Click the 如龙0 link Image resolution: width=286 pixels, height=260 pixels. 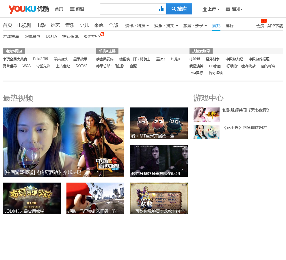click(175, 59)
